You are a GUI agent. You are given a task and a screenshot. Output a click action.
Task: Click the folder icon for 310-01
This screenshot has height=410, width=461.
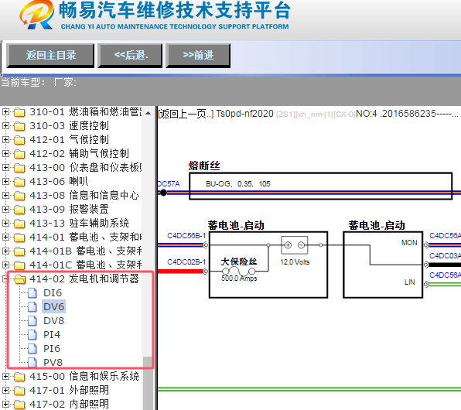click(19, 112)
